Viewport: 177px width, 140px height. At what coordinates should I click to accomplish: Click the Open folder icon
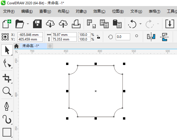coord(20,24)
